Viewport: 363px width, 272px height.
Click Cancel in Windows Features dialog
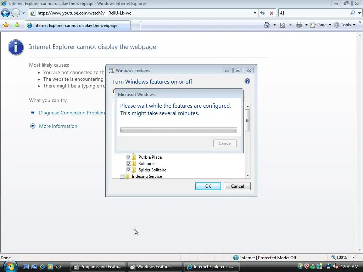click(x=238, y=186)
